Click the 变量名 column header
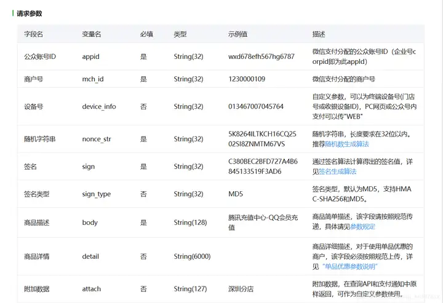443x303 pixels. [91, 34]
